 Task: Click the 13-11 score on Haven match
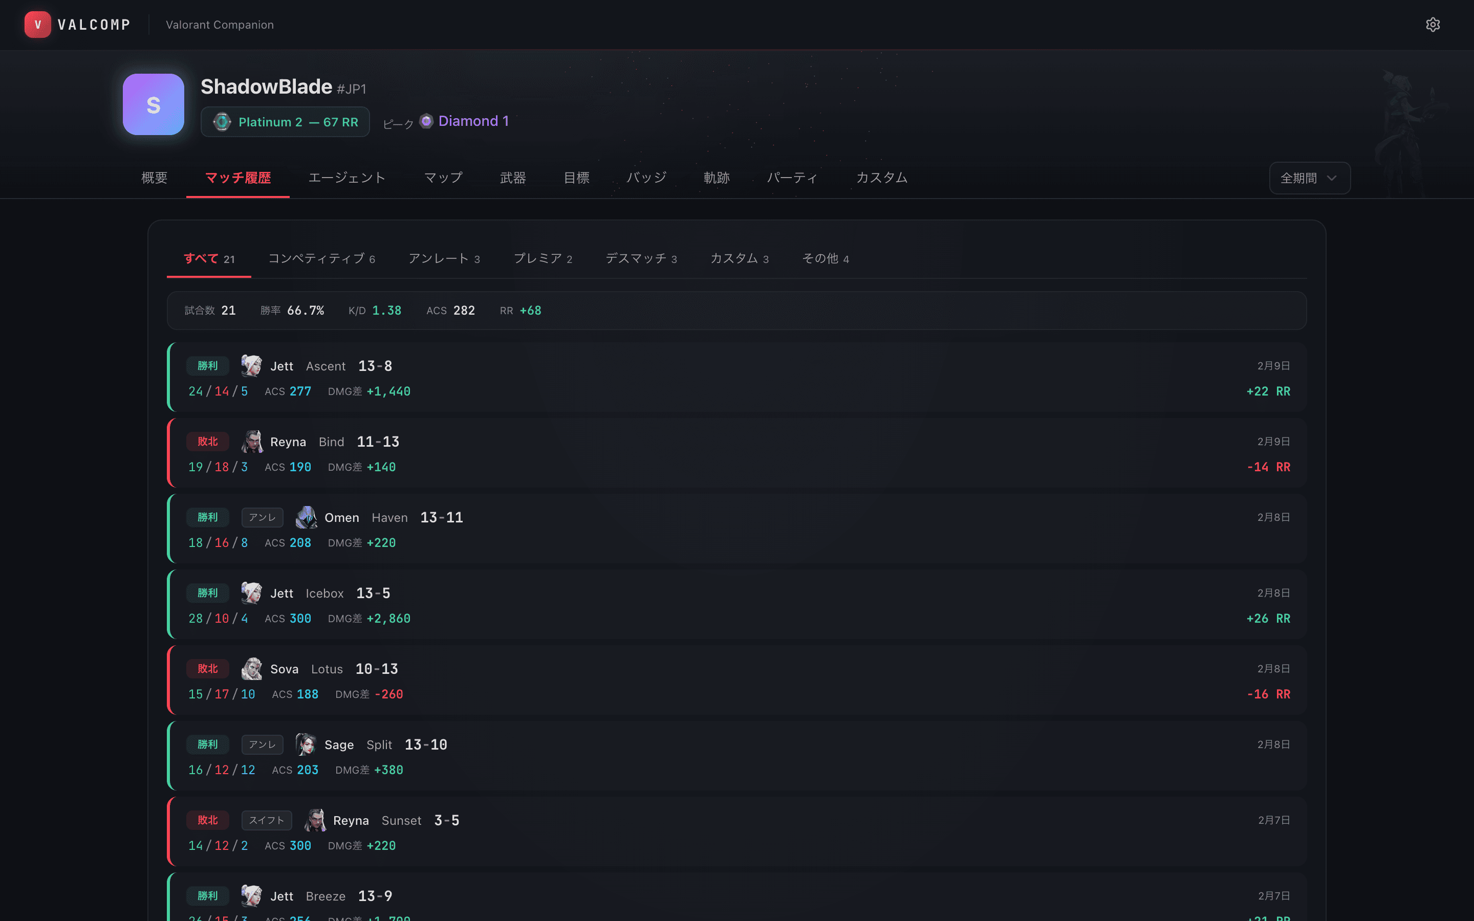click(x=442, y=517)
